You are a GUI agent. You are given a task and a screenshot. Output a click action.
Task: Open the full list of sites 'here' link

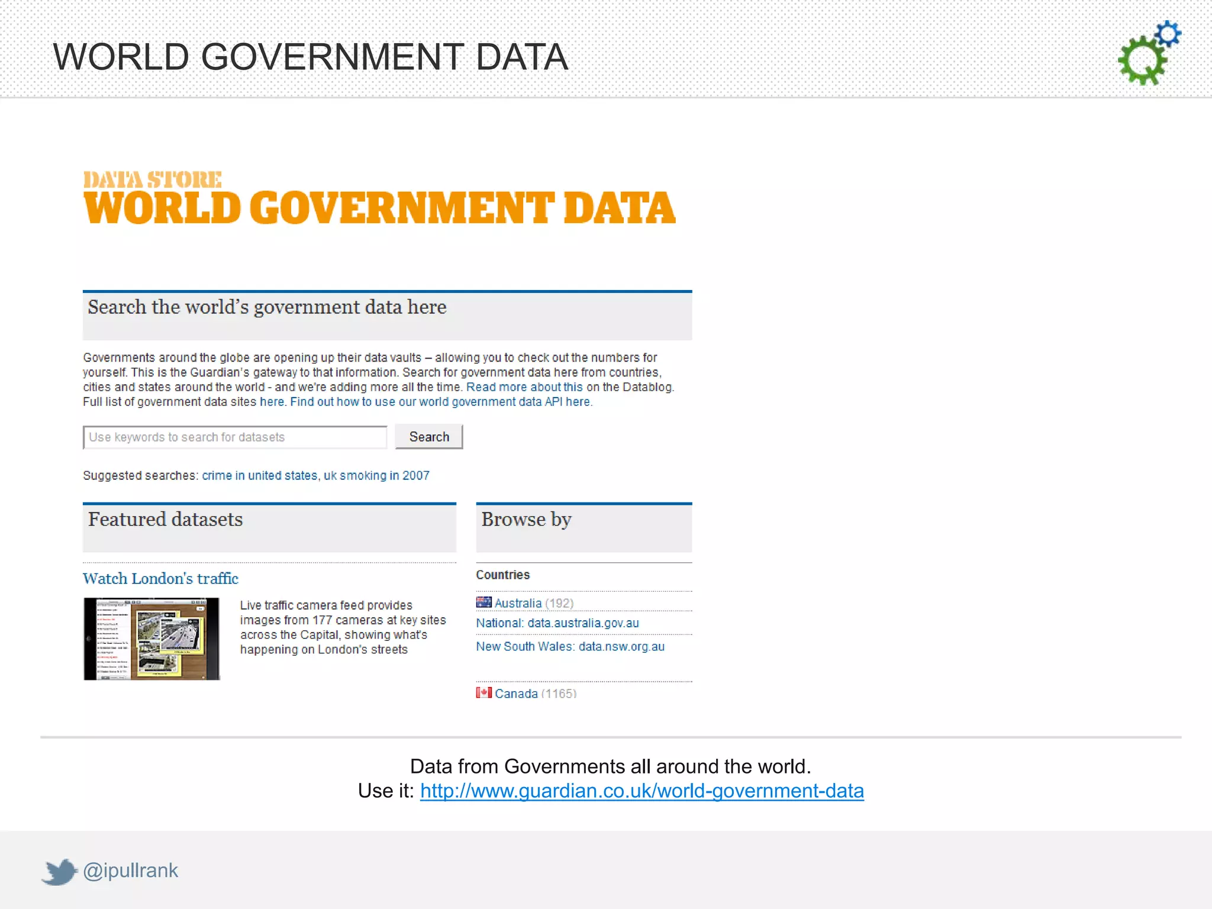click(272, 402)
